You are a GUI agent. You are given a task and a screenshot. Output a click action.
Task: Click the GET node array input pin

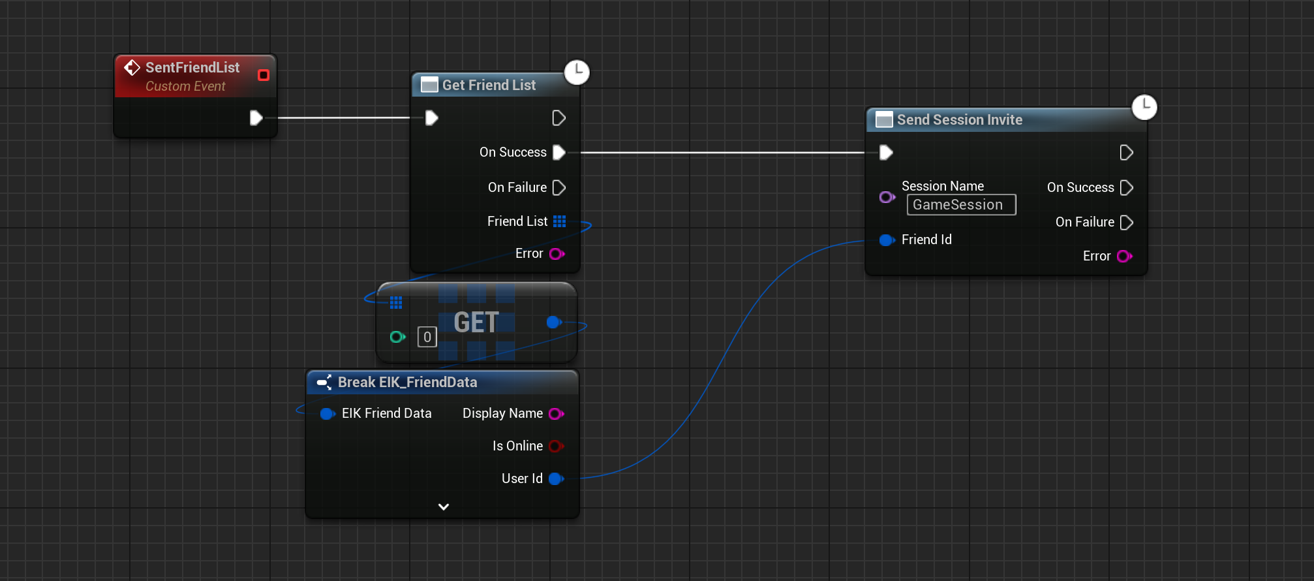point(396,302)
